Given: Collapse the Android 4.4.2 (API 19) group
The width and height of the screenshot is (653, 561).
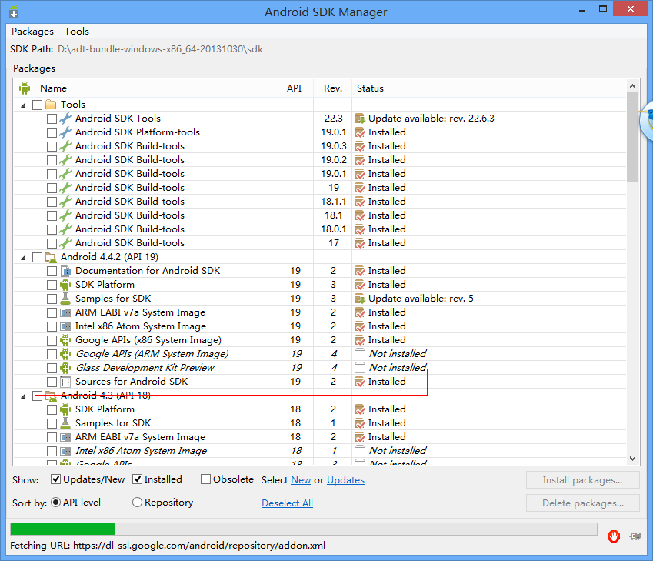Looking at the screenshot, I should click(x=23, y=258).
